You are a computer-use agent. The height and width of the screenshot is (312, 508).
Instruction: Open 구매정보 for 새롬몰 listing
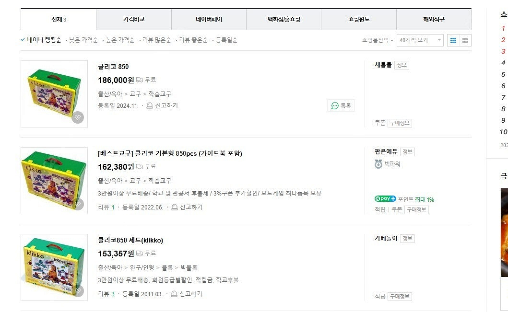click(x=400, y=123)
